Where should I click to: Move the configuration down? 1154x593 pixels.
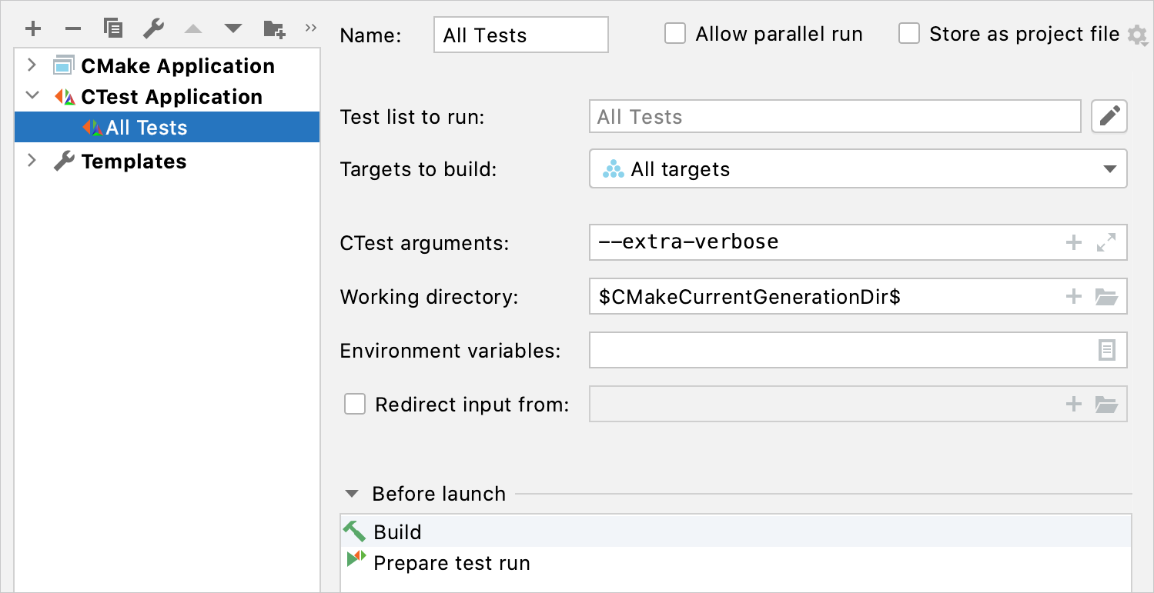(x=232, y=28)
